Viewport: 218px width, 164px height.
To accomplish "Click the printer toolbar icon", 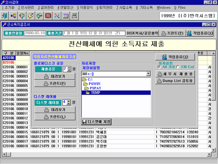I will coord(74,16).
